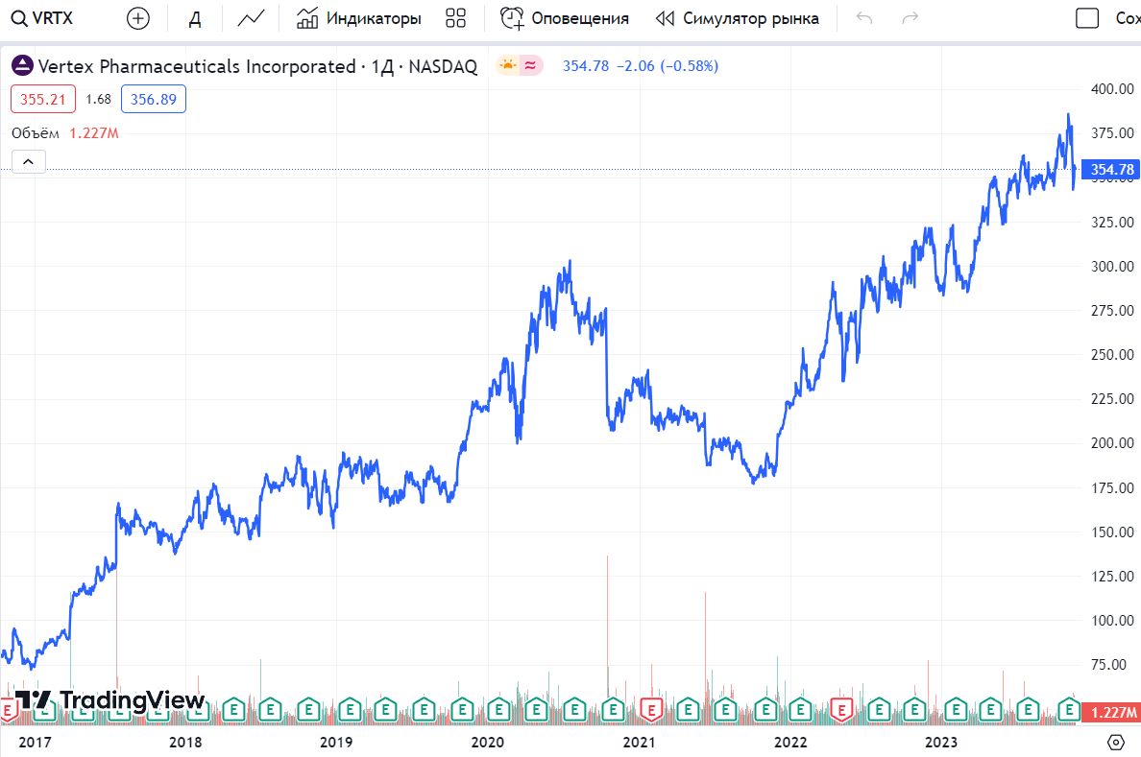Click the 2020 label on time axis
The height and width of the screenshot is (757, 1141).
[x=488, y=742]
